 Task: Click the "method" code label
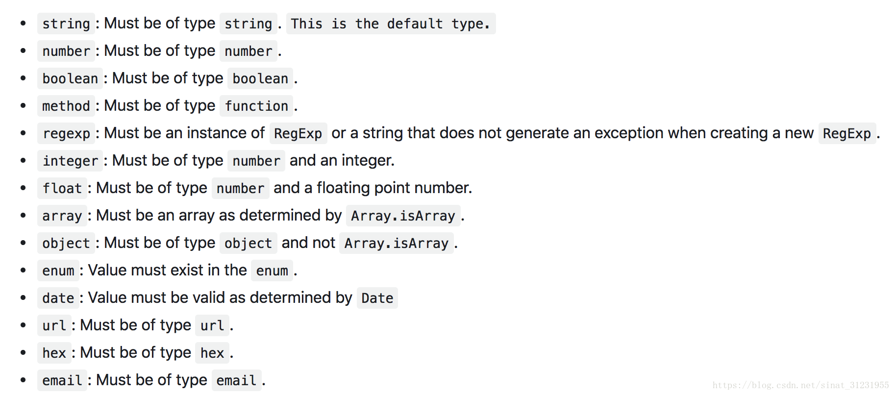tap(66, 106)
